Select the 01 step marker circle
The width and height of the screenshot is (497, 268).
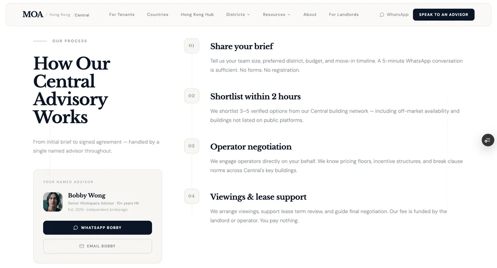[192, 46]
